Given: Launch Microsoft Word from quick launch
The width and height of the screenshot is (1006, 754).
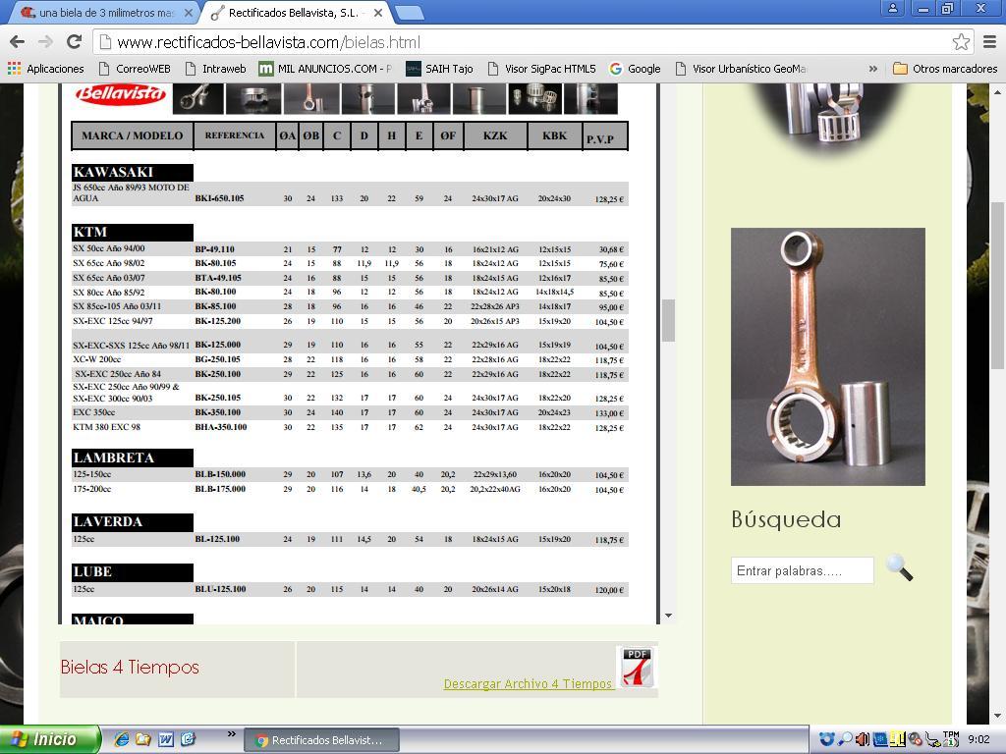Looking at the screenshot, I should [x=165, y=739].
